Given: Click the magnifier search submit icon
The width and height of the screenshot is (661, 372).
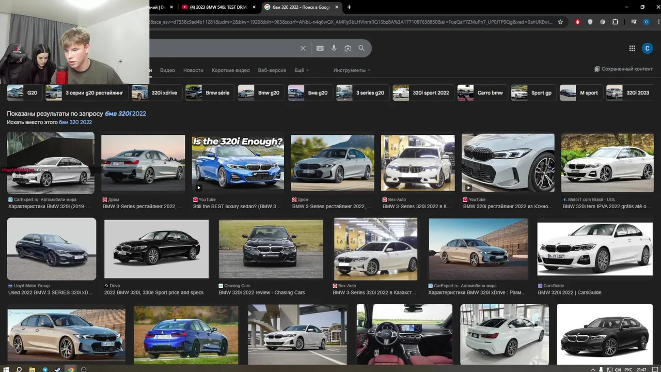Looking at the screenshot, I should tap(361, 48).
